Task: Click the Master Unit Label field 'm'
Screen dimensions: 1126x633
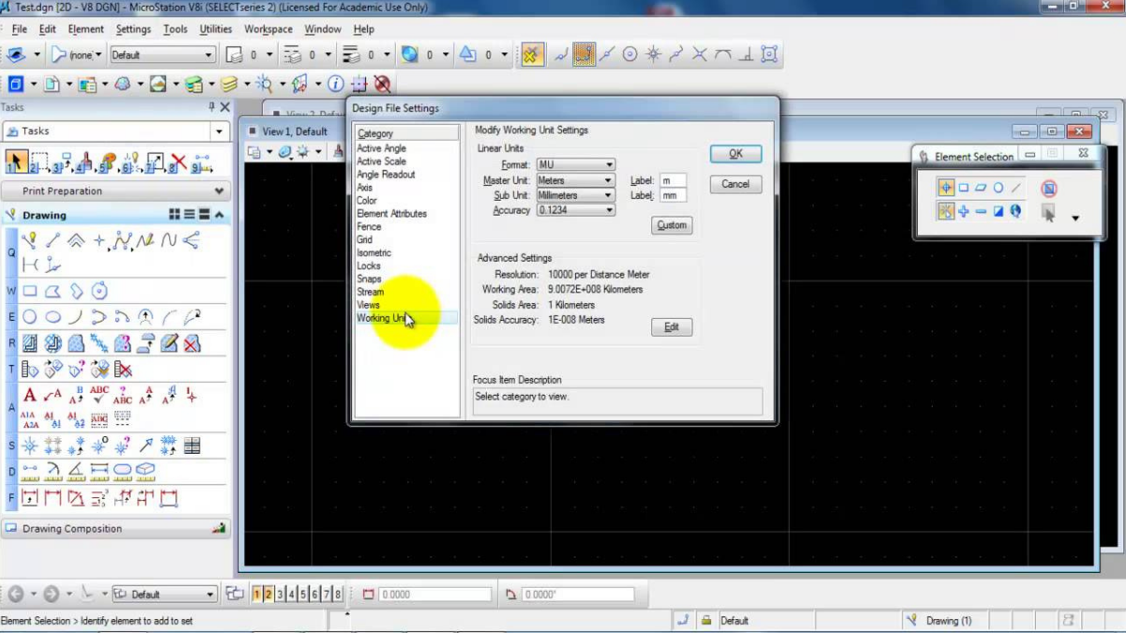Action: pos(672,180)
